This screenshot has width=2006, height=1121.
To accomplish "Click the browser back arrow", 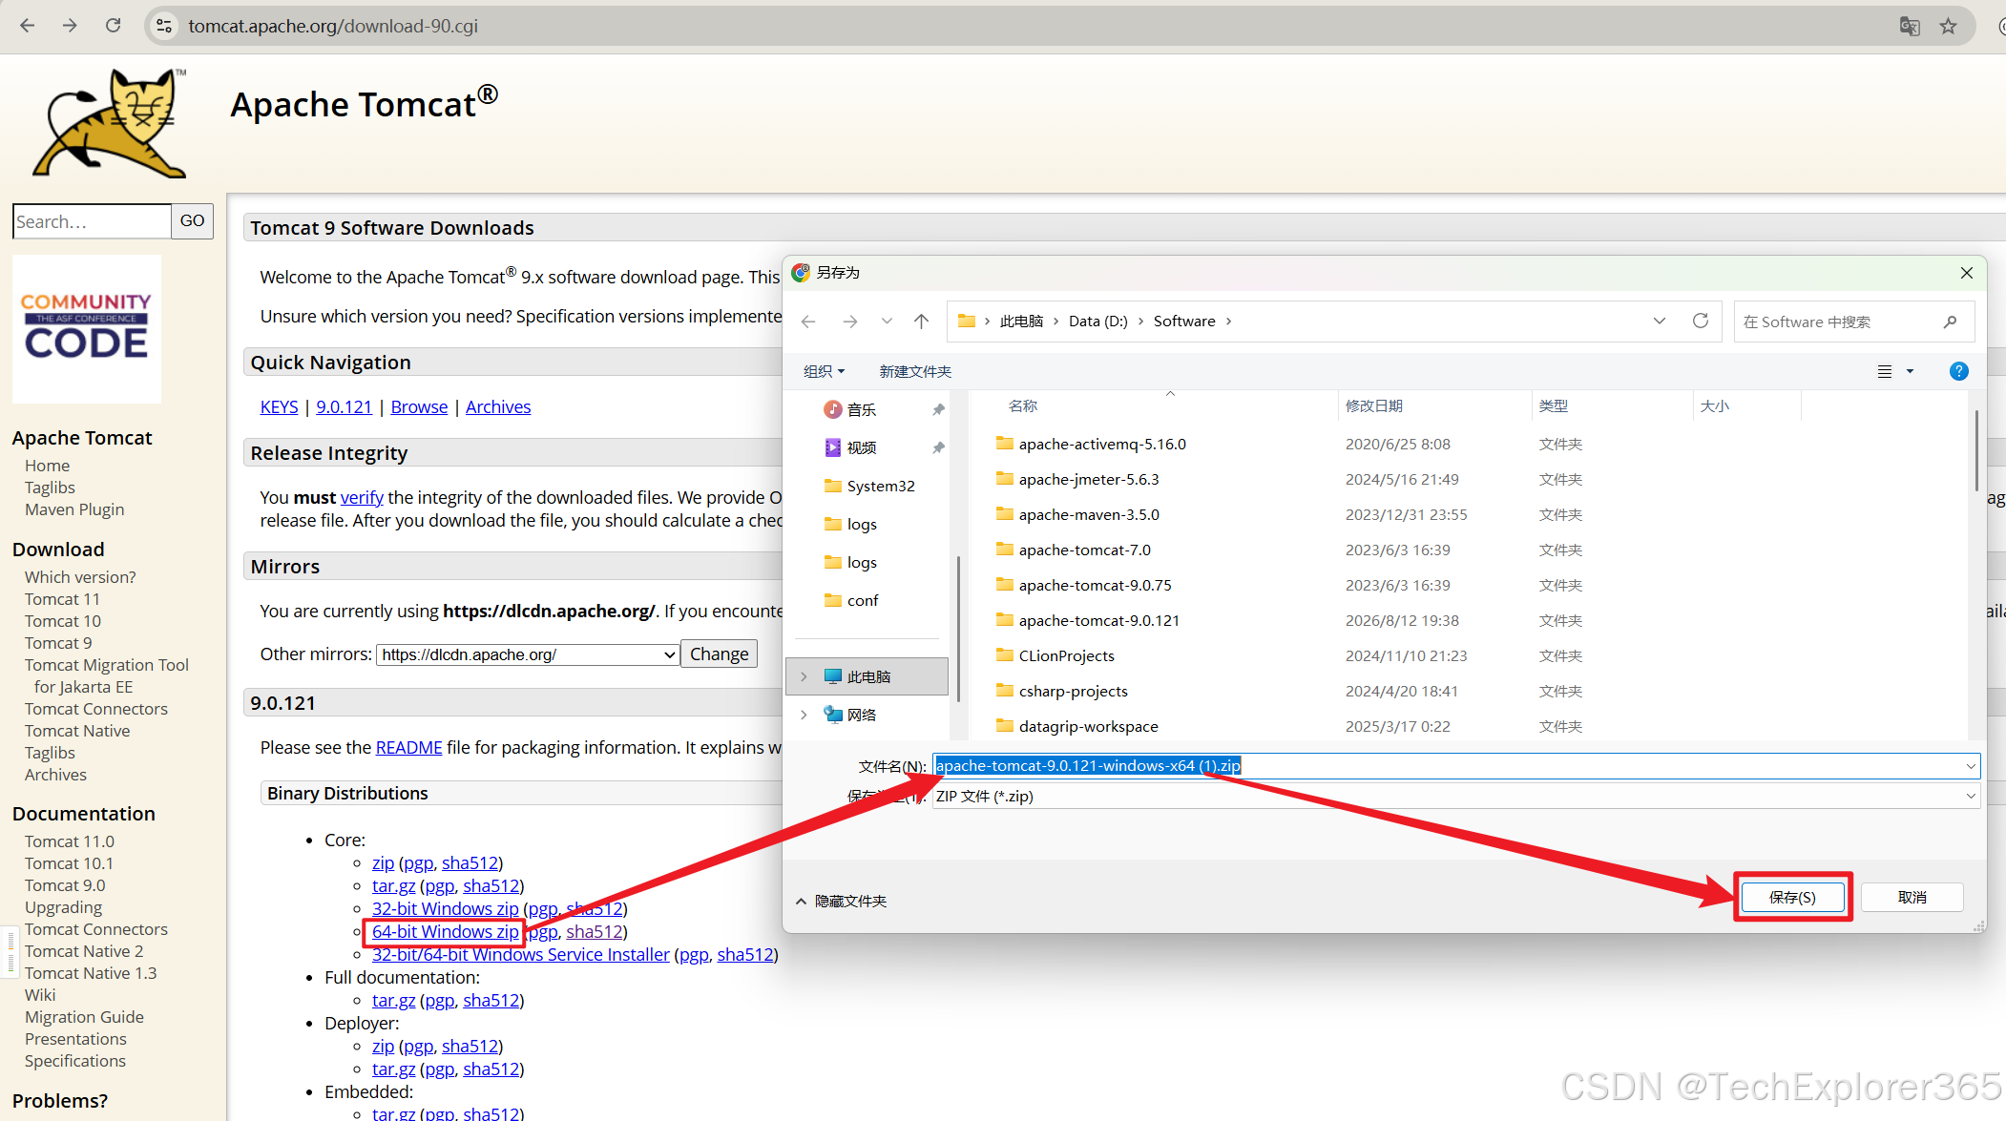I will pos(27,26).
